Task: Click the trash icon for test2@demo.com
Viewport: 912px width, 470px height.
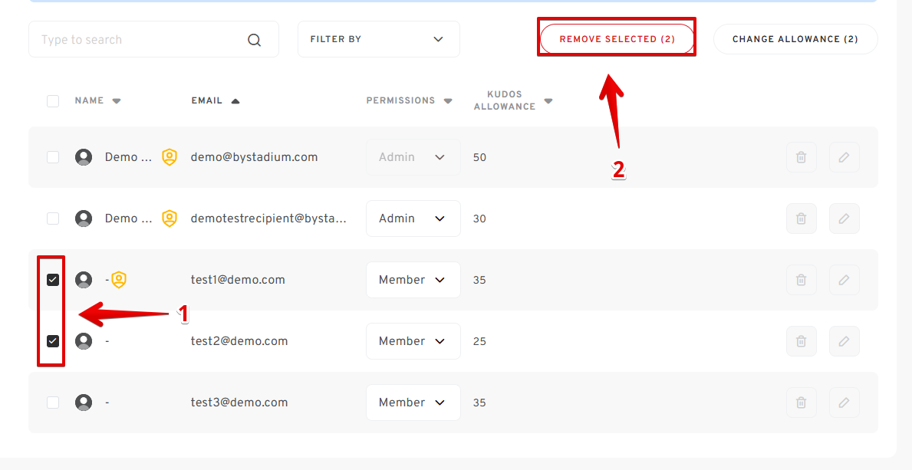Action: [801, 341]
